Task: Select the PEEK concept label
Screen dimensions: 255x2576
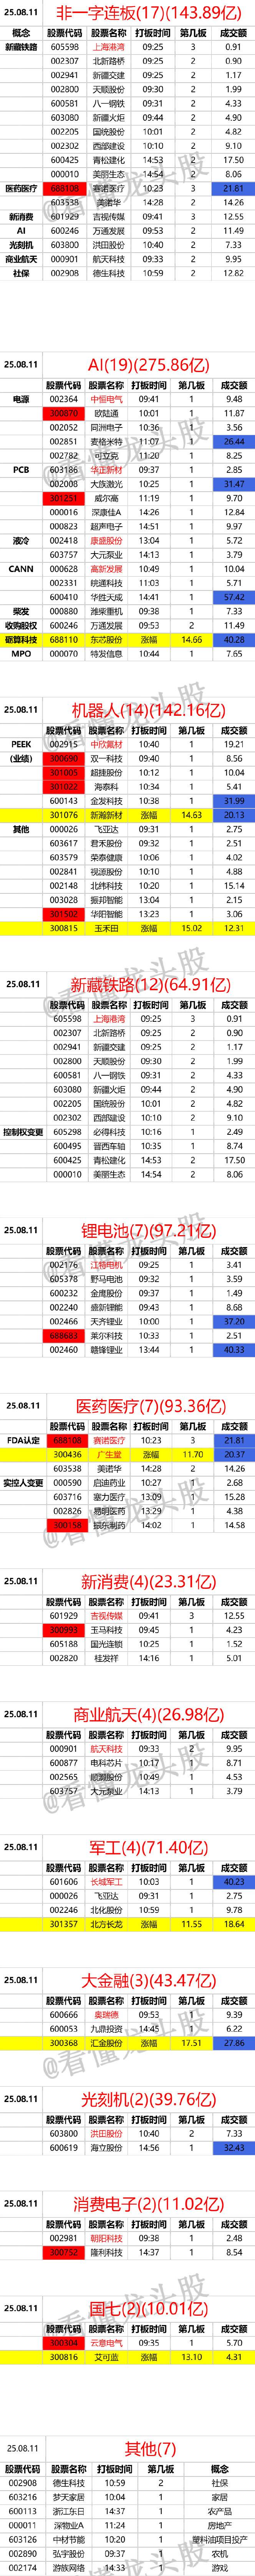Action: point(21,744)
